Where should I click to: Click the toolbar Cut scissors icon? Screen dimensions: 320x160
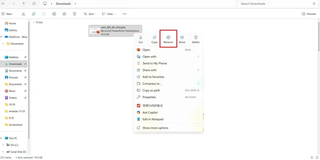click(x=24, y=14)
